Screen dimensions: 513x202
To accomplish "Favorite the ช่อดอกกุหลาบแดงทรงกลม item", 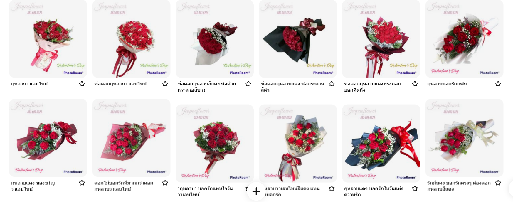I will pyautogui.click(x=415, y=84).
